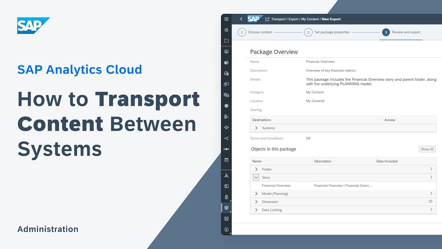Click the SAP logo in app header
Image resolution: width=442 pixels, height=249 pixels.
tap(255, 19)
